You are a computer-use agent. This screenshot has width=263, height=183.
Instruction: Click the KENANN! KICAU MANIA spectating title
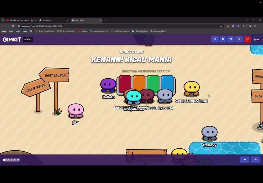pyautogui.click(x=131, y=59)
